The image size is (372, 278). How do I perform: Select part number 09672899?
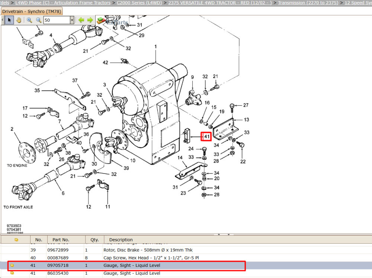[58, 250]
